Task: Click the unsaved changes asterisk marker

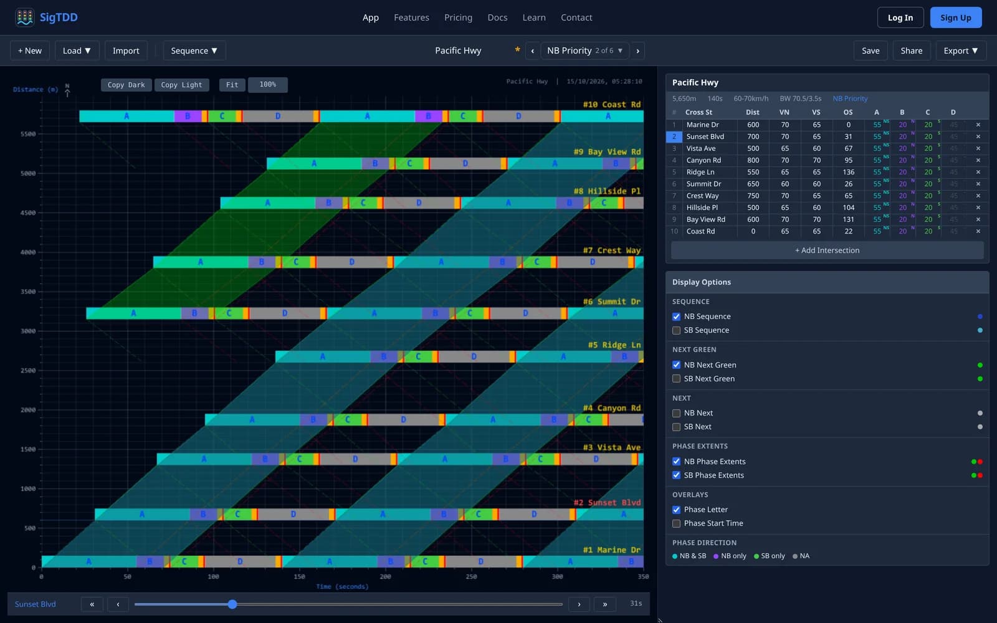Action: point(517,50)
